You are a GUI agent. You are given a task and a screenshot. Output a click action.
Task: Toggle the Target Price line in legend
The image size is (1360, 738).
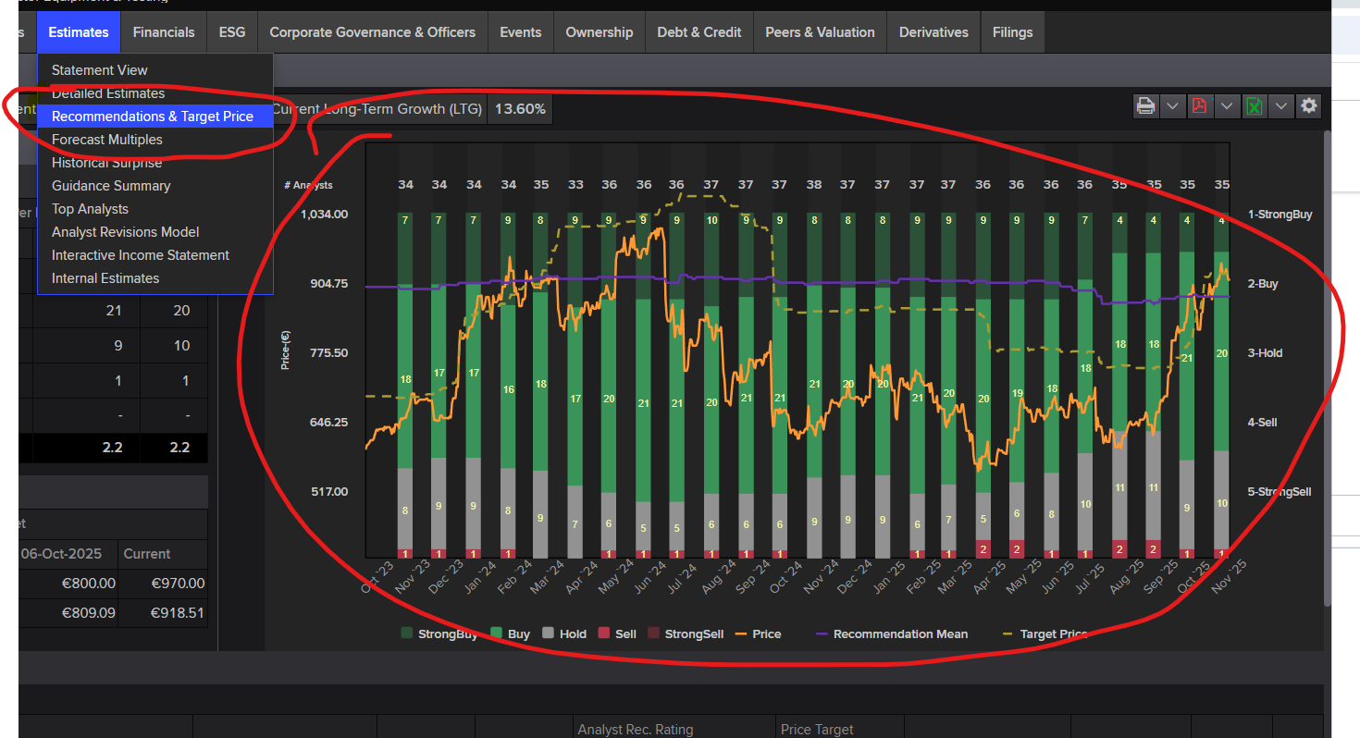(1045, 634)
